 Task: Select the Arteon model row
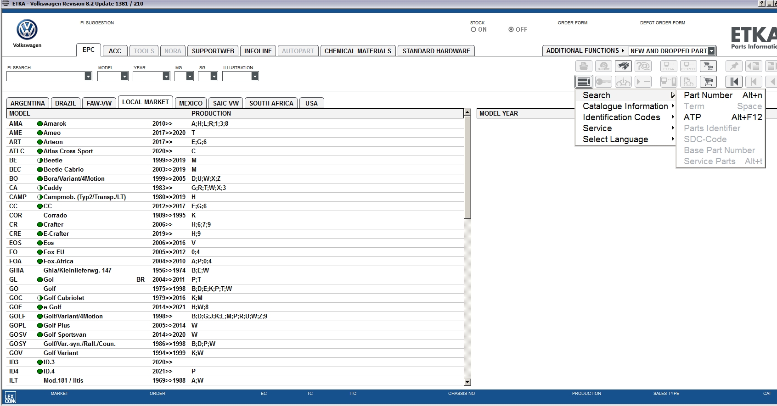(x=235, y=142)
